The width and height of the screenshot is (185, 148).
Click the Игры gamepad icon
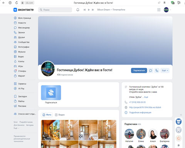[x=15, y=66]
